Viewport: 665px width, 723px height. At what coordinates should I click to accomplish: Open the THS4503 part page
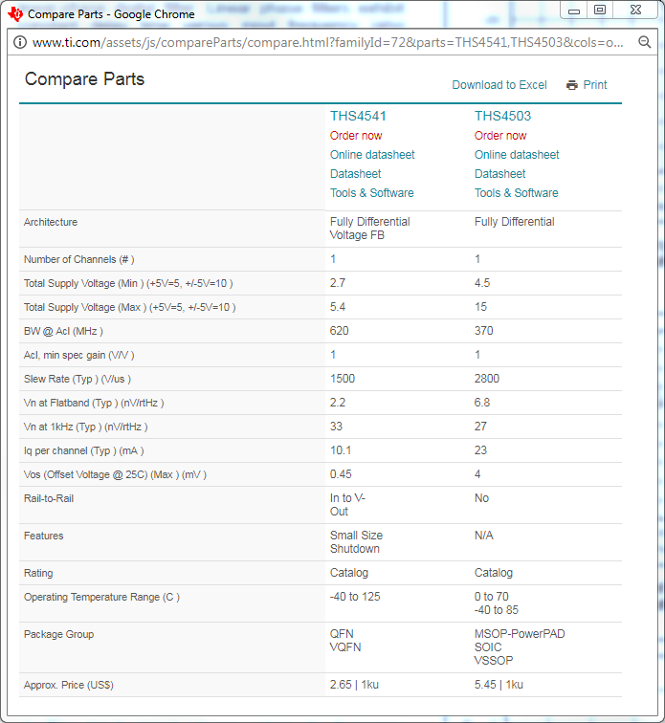coord(502,116)
